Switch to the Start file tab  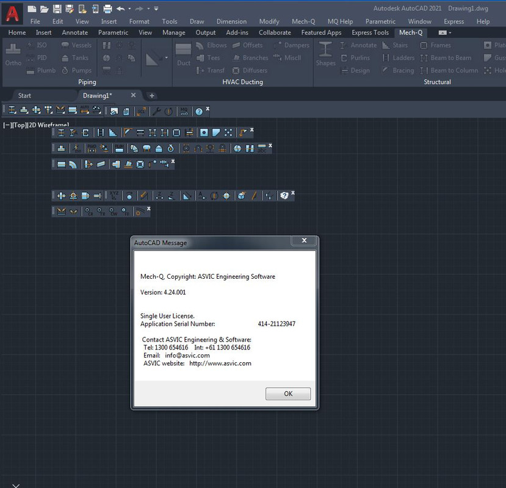tap(24, 96)
